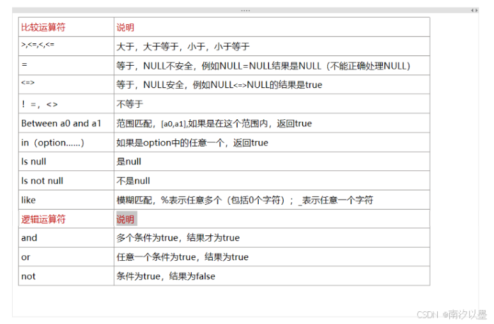Click the highlighted 说明 cell beside 逻辑运算符

pos(126,219)
